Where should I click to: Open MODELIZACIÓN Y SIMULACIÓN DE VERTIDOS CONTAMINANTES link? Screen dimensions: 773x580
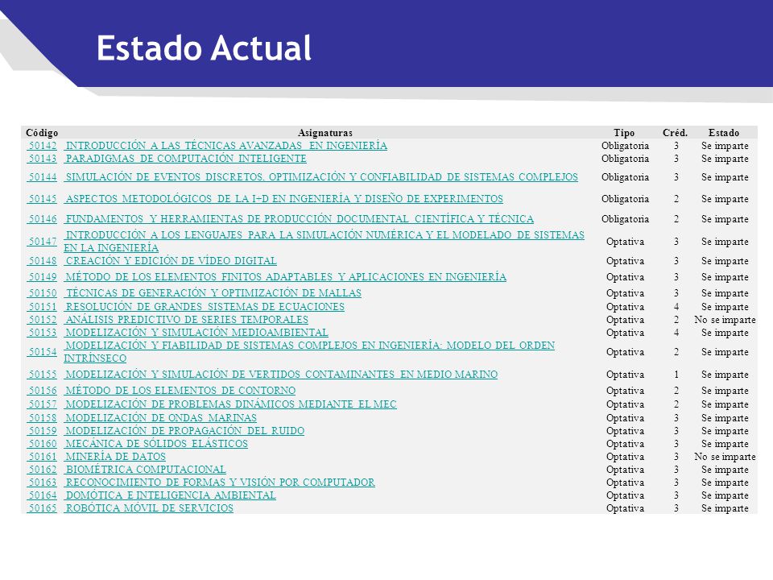(281, 375)
